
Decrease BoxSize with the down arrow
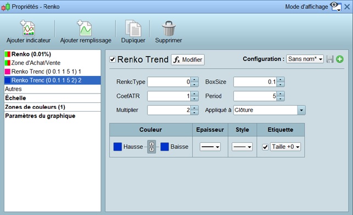pos(280,85)
